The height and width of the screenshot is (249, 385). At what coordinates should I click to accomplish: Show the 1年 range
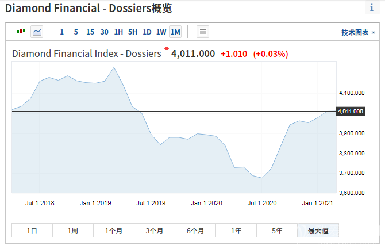(236, 231)
